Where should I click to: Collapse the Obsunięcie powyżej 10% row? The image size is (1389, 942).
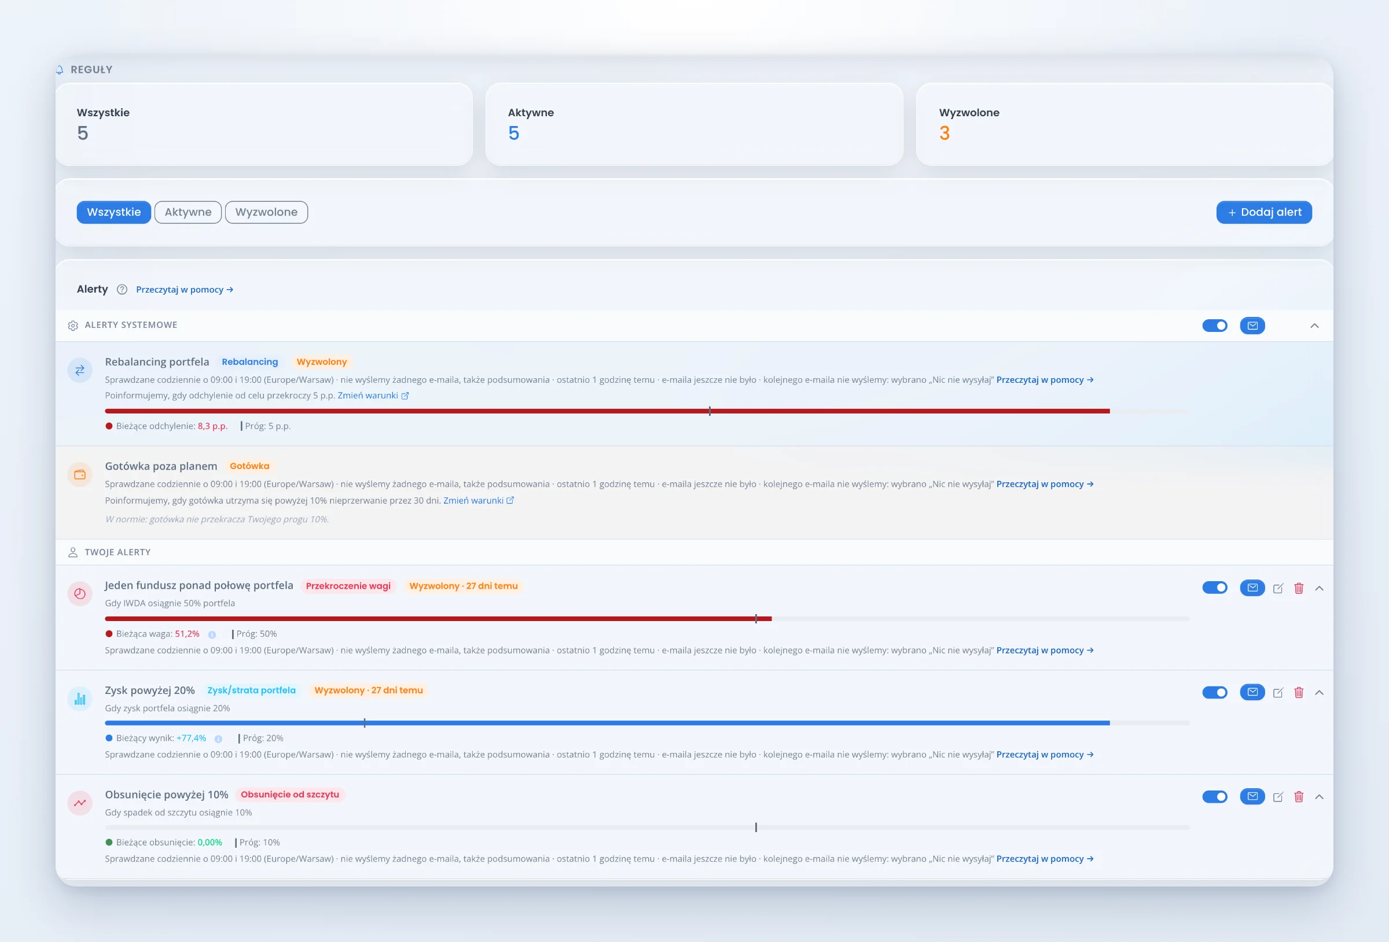[1319, 797]
